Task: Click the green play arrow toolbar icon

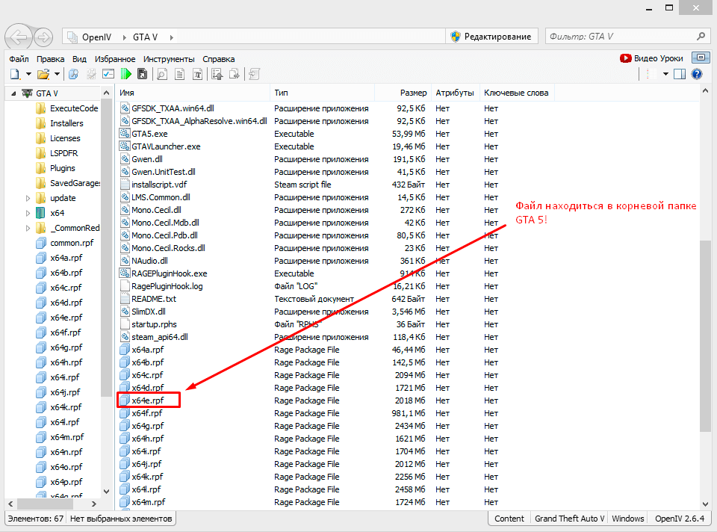Action: click(x=125, y=74)
